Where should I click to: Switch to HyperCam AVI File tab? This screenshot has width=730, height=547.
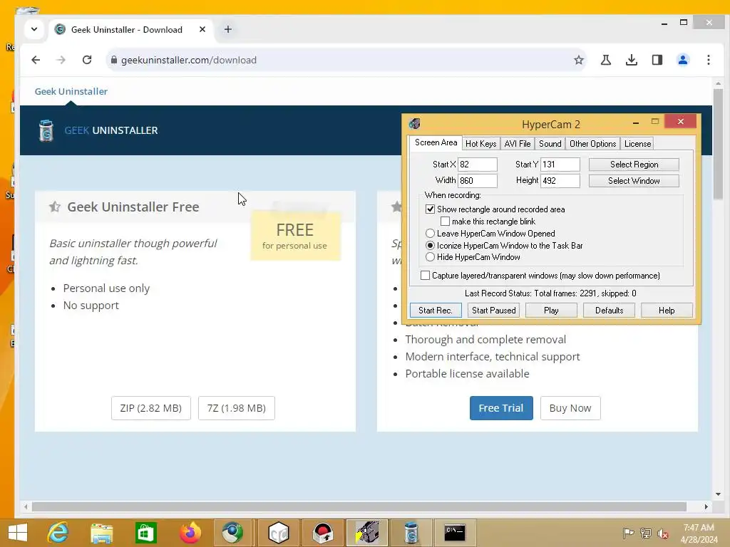(x=518, y=144)
